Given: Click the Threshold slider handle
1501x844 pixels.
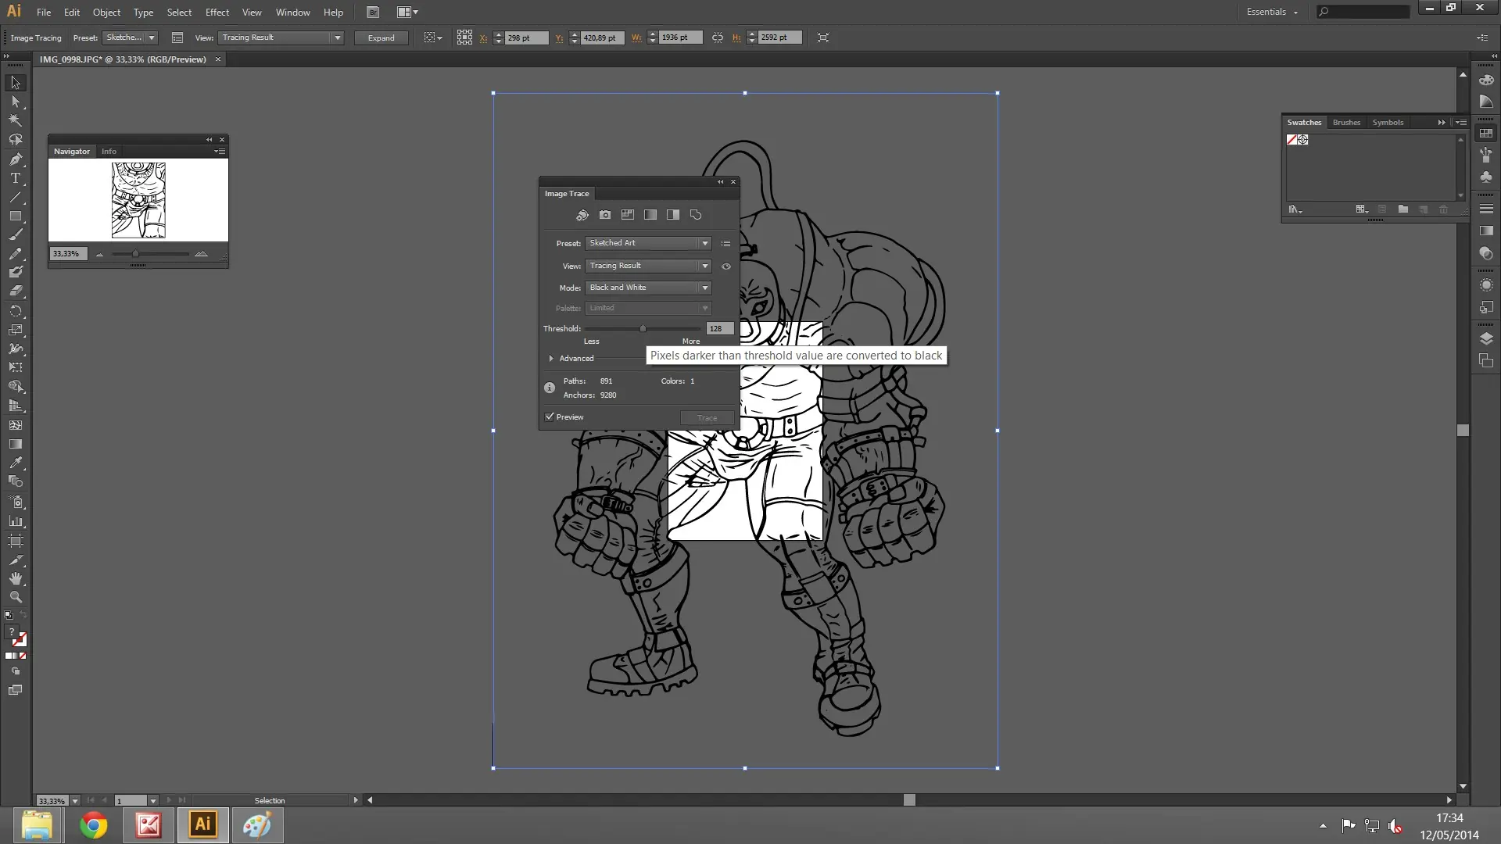Looking at the screenshot, I should coord(643,329).
